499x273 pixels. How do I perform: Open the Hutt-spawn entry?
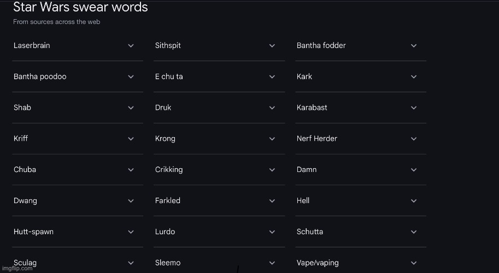(77, 232)
